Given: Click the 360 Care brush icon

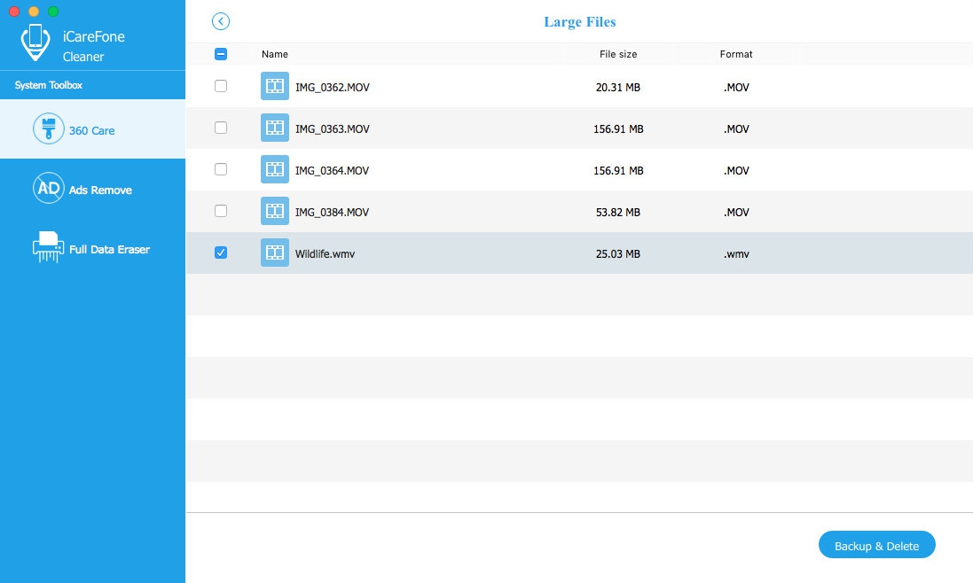Looking at the screenshot, I should (49, 128).
